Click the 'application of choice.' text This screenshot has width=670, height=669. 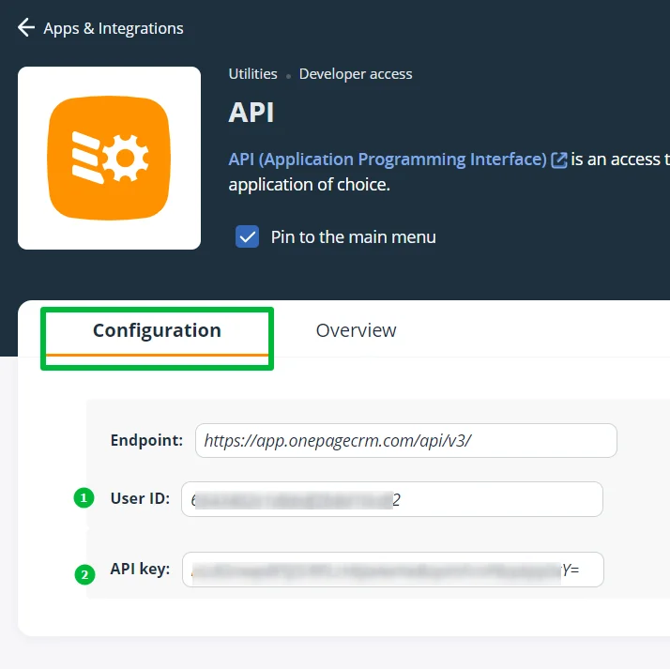(310, 185)
